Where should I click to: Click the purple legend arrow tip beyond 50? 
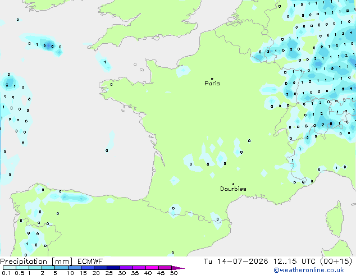tap(178, 268)
